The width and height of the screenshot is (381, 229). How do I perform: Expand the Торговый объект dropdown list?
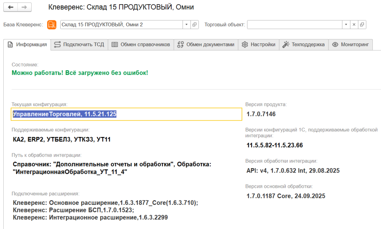[x=346, y=24]
